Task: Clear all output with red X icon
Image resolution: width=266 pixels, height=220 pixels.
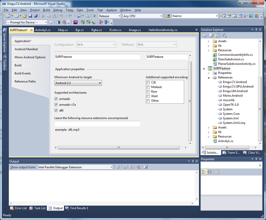Action: click(138, 167)
